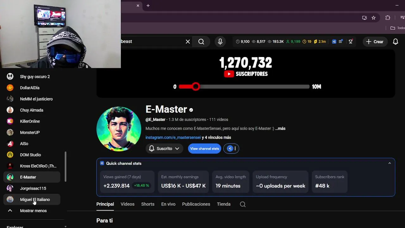This screenshot has width=405, height=228.
Task: Click the vidIQ blue IQ icon in header
Action: pos(334,41)
